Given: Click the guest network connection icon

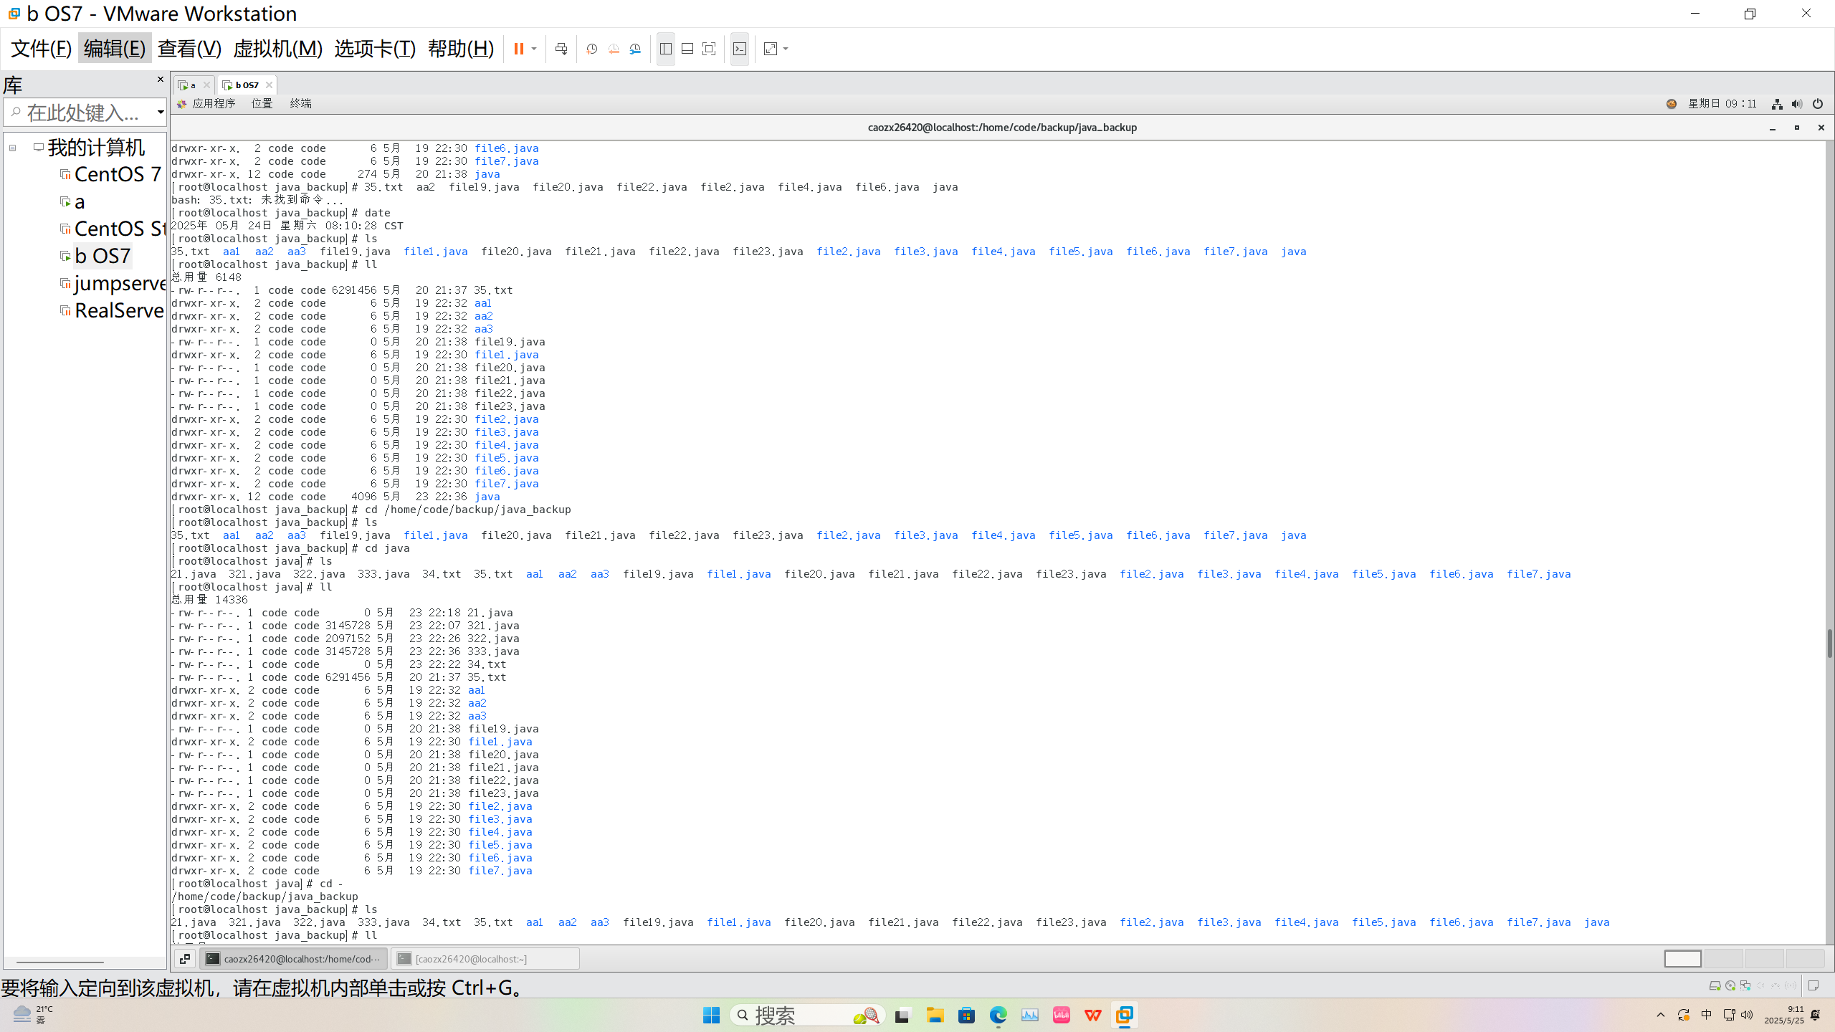Looking at the screenshot, I should coord(1777,104).
